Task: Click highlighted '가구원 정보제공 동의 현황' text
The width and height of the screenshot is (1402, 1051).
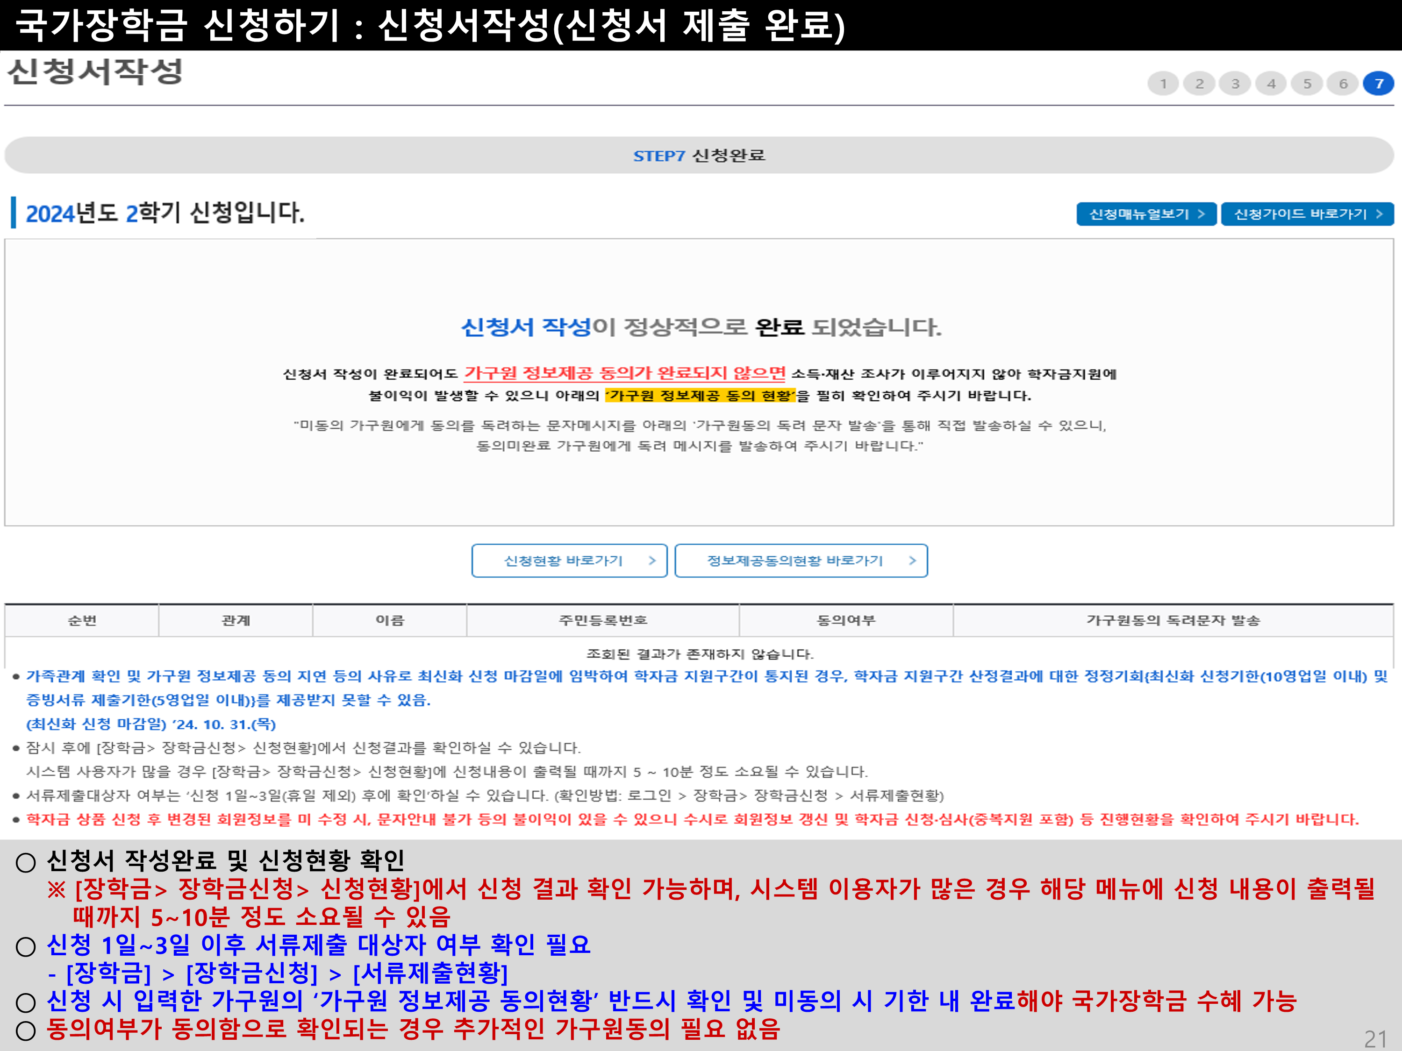Action: pos(700,395)
